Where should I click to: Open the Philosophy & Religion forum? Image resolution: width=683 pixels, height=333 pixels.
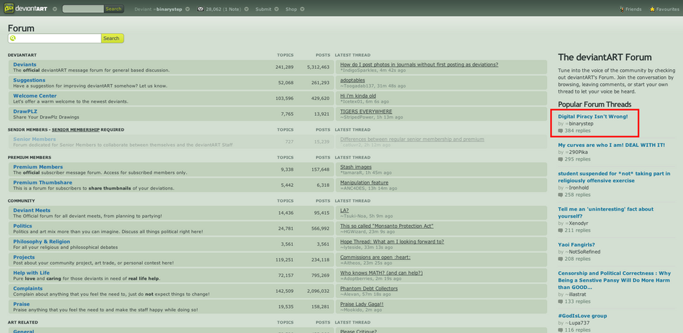[42, 242]
